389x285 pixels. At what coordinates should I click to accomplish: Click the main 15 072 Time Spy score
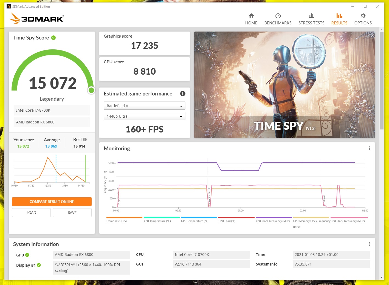pyautogui.click(x=53, y=83)
